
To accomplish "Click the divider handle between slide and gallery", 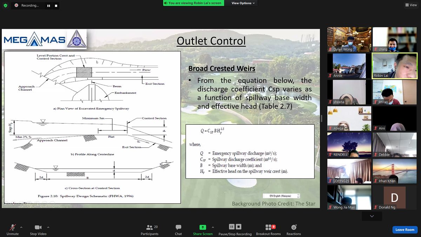I will [321, 118].
